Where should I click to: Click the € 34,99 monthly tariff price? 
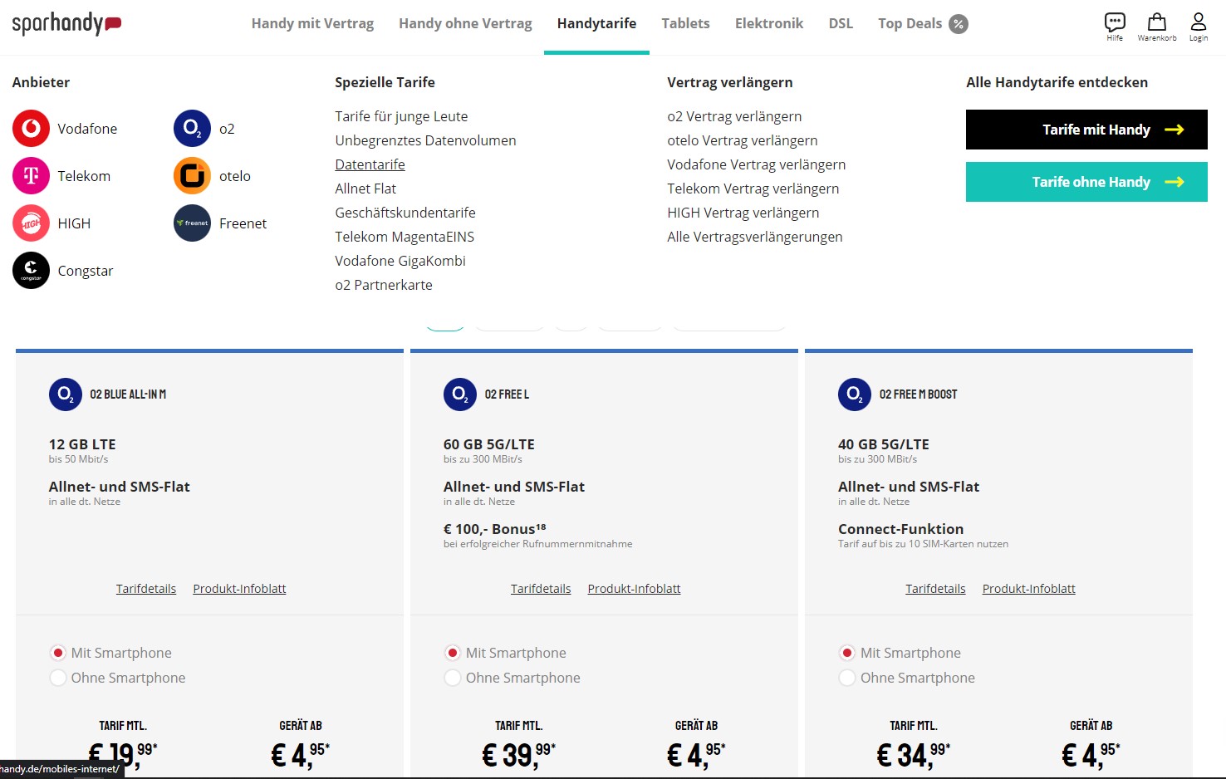point(913,754)
